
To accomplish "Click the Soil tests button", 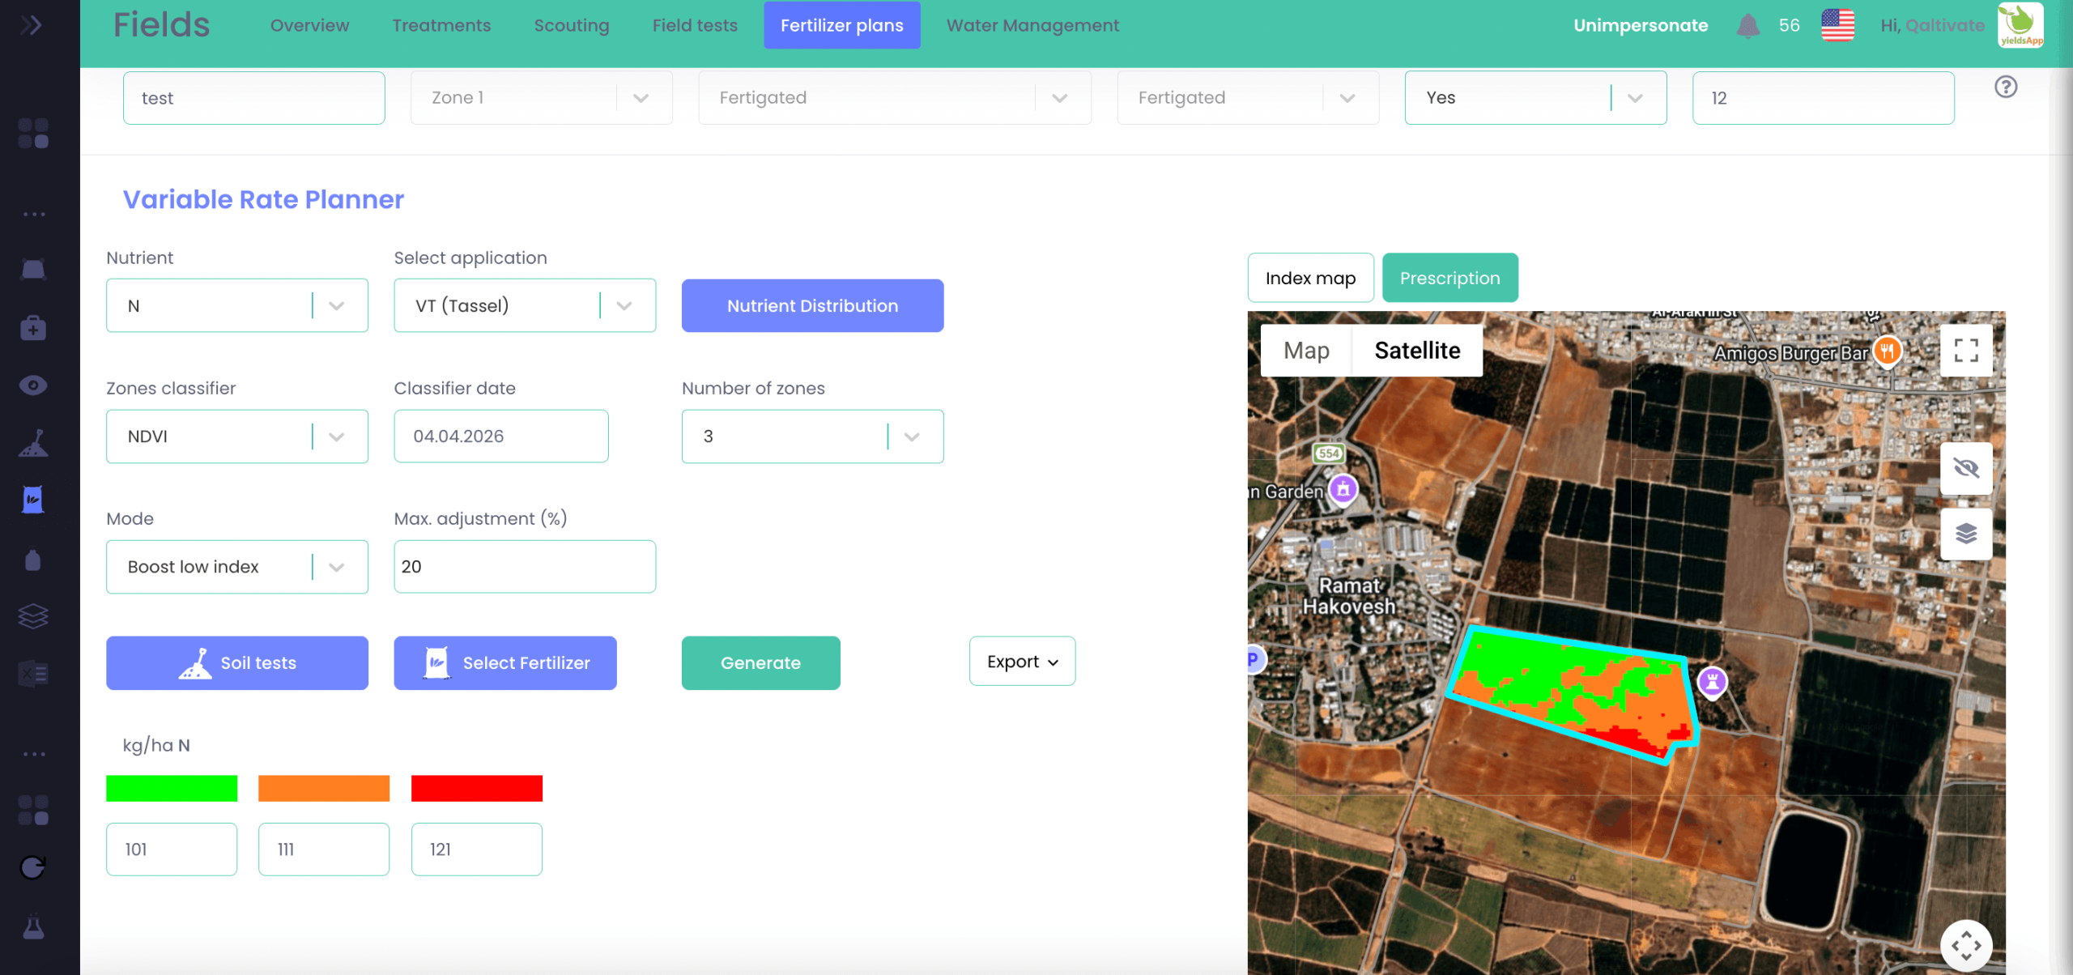I will point(237,662).
